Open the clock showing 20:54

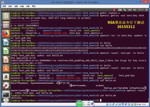[141, 10]
